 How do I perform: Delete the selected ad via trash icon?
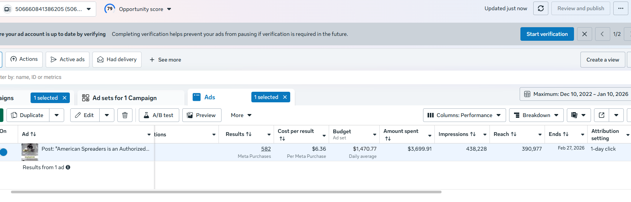[125, 115]
